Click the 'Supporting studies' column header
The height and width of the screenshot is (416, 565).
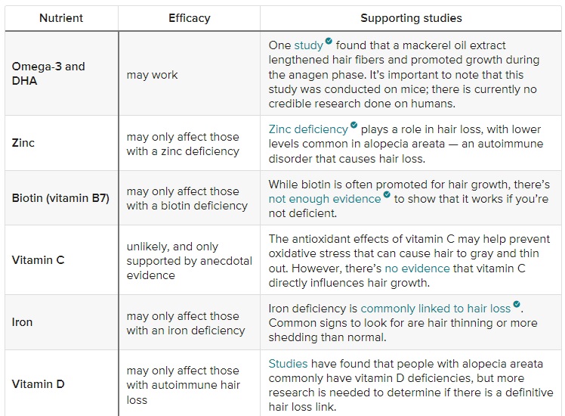[411, 18]
